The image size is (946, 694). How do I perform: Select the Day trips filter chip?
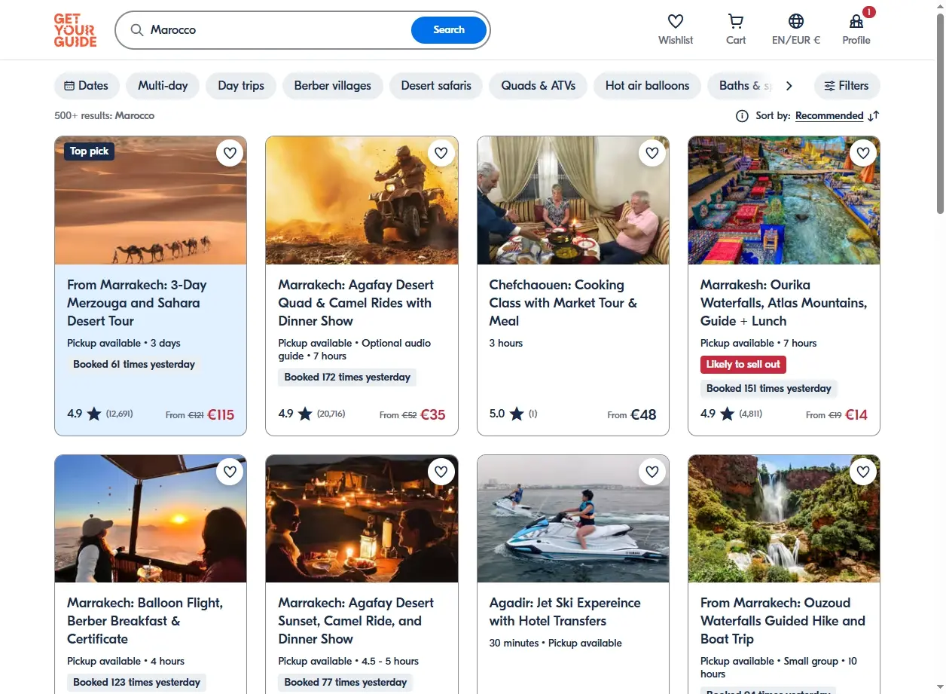coord(241,86)
